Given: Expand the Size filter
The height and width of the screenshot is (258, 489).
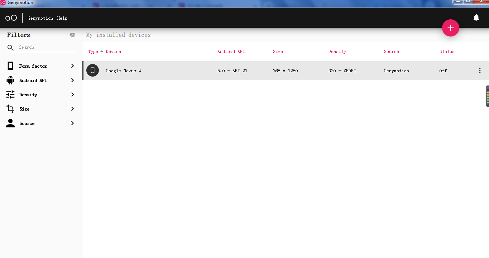Looking at the screenshot, I should coord(72,109).
